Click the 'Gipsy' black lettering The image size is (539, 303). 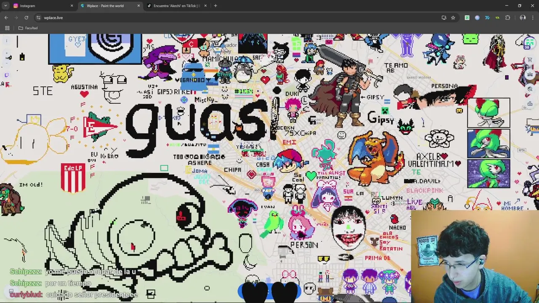380,118
